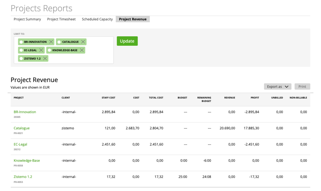Viewport: 321px width, 191px height.
Task: Open the EC-Legal project details
Action: click(x=21, y=144)
